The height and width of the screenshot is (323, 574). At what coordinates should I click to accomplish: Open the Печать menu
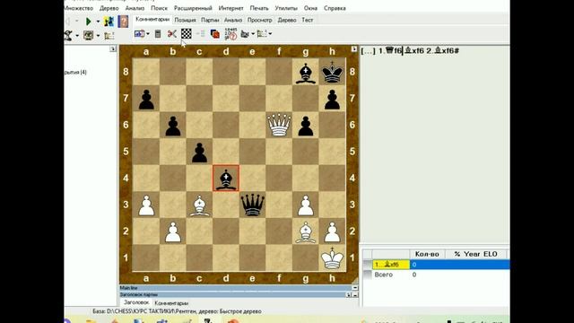point(259,8)
